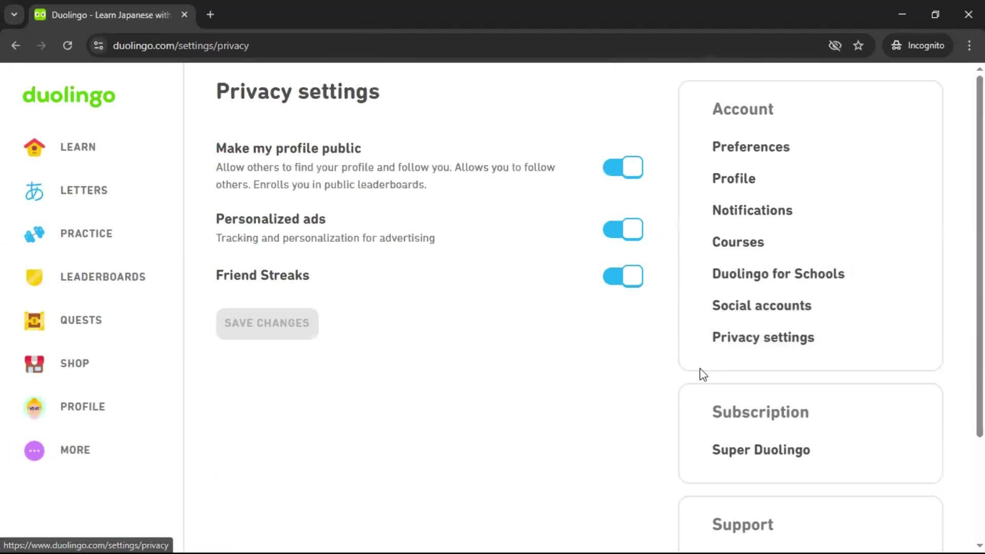Open the site information panel

coord(98,46)
